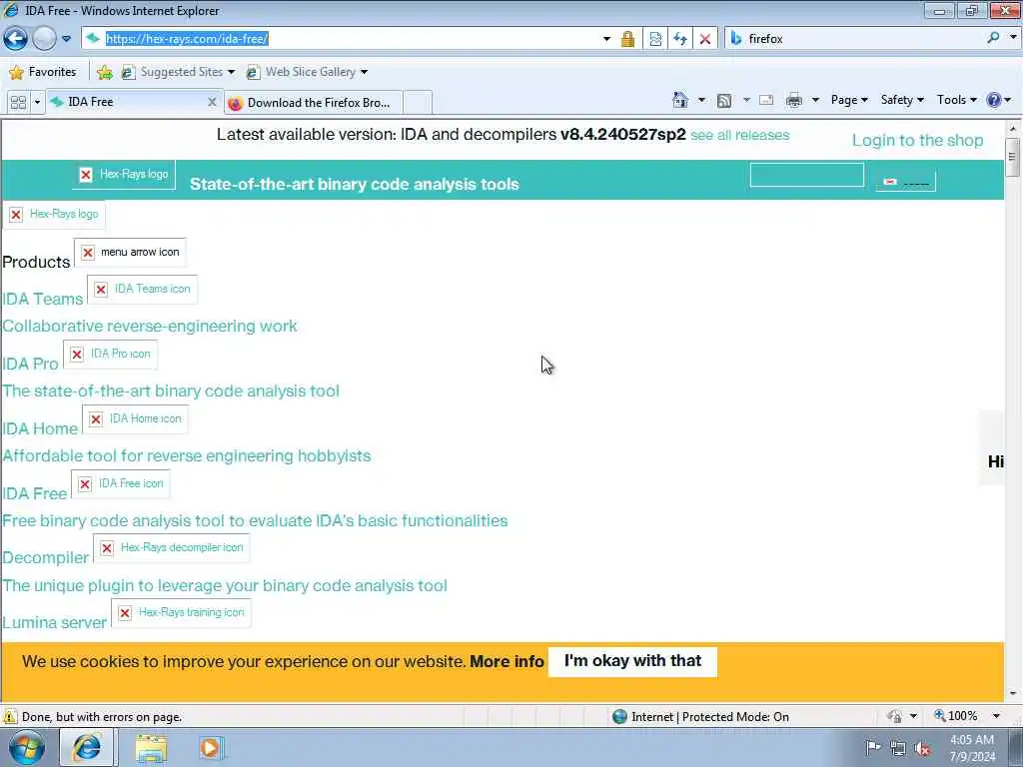Expand the Print dropdown arrow

point(815,100)
